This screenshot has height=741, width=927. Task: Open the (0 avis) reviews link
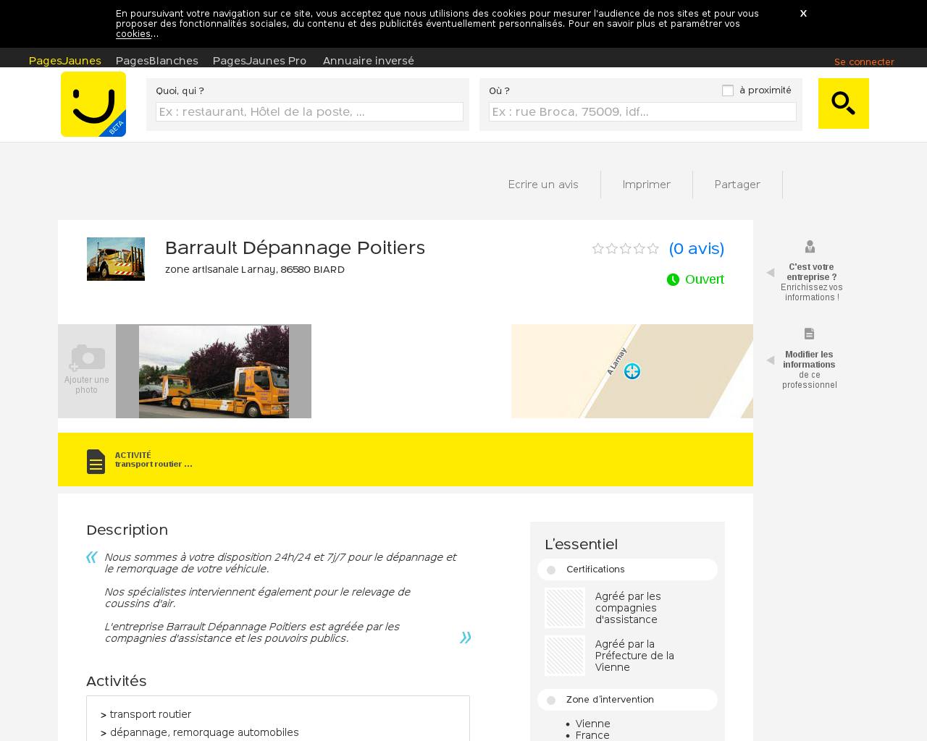(x=697, y=249)
